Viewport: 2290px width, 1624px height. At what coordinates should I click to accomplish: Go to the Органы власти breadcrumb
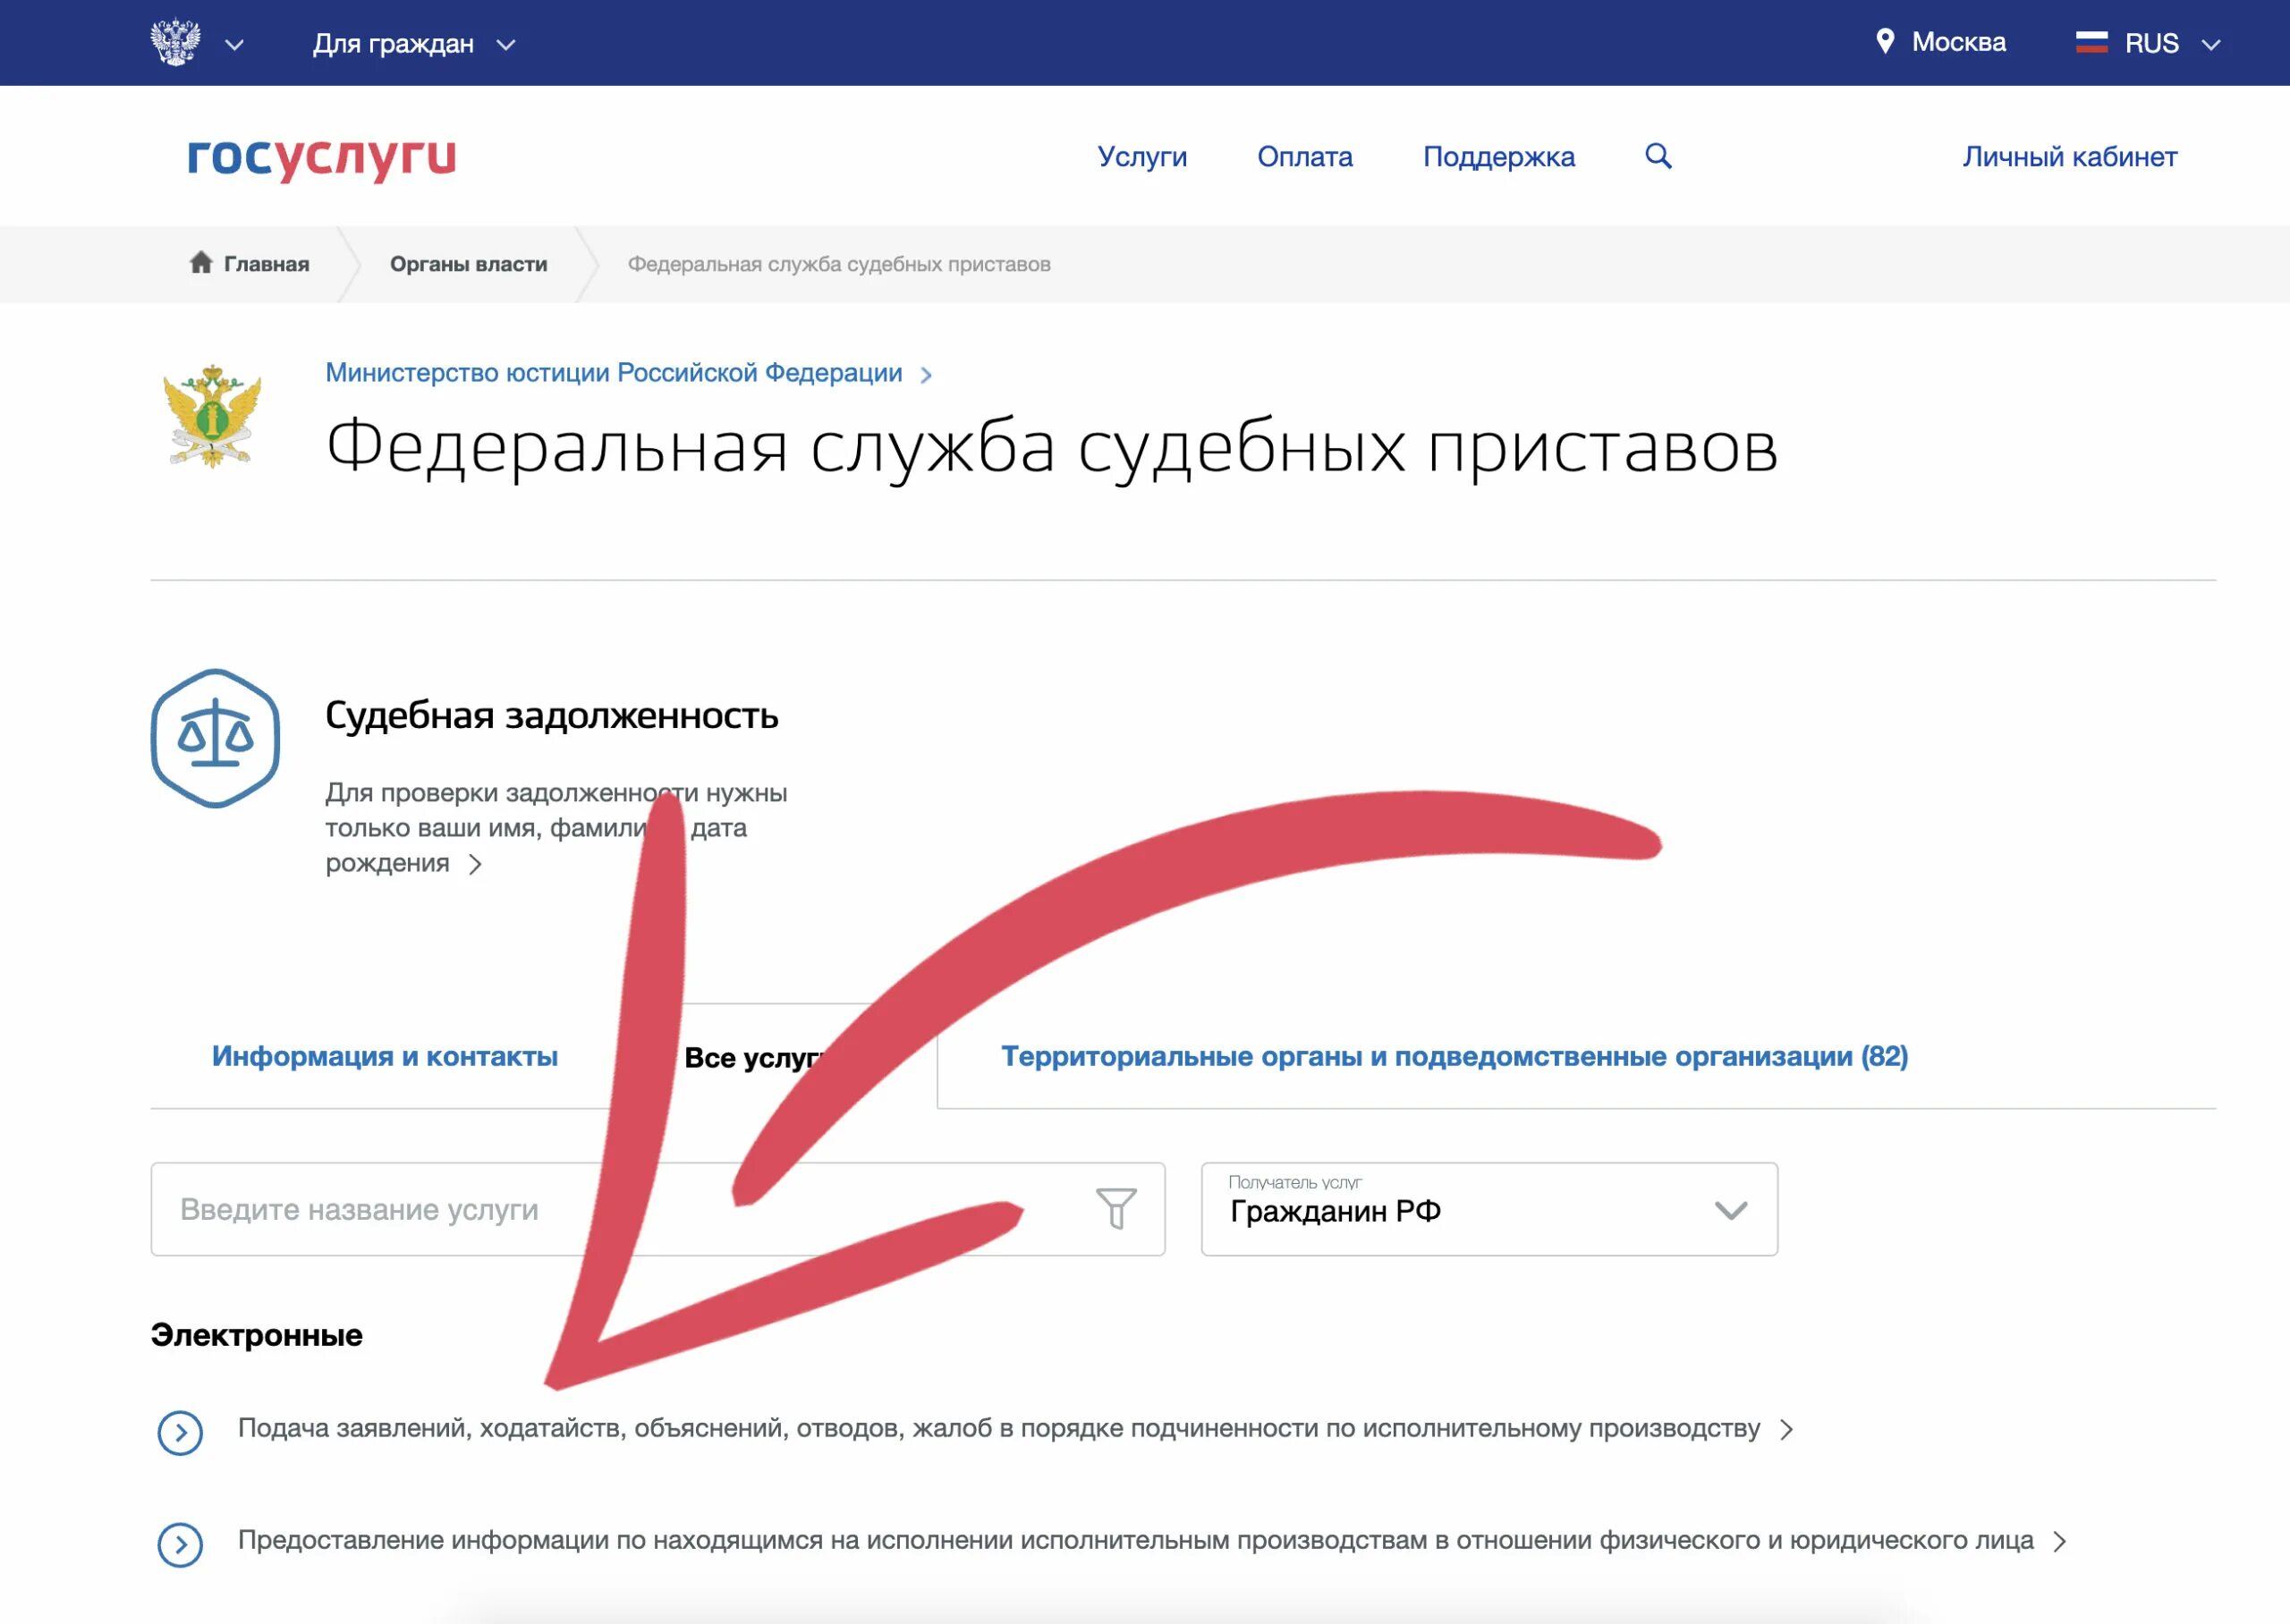click(x=469, y=264)
